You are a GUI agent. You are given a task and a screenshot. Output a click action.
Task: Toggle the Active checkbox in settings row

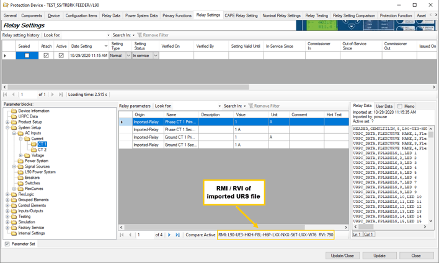61,56
